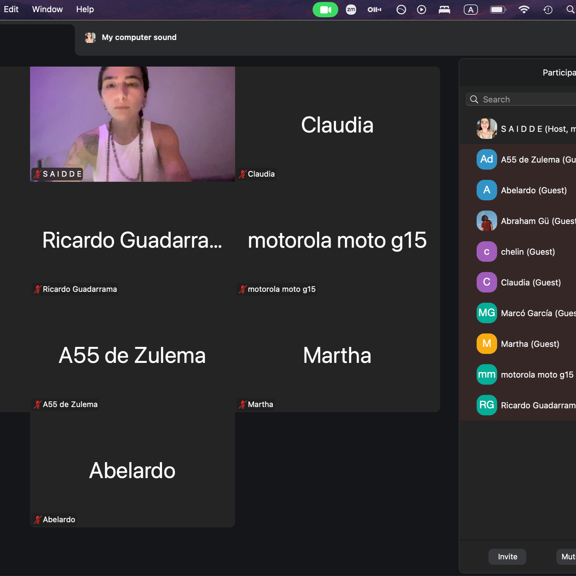Click the blue A avatar for Abelardo
The height and width of the screenshot is (576, 576).
(x=487, y=190)
